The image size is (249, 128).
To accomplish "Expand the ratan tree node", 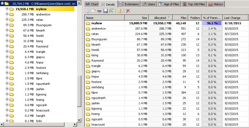I will tap(7, 19).
